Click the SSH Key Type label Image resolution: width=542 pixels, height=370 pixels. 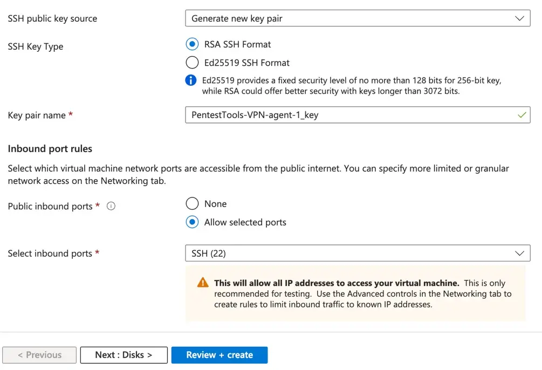(36, 46)
